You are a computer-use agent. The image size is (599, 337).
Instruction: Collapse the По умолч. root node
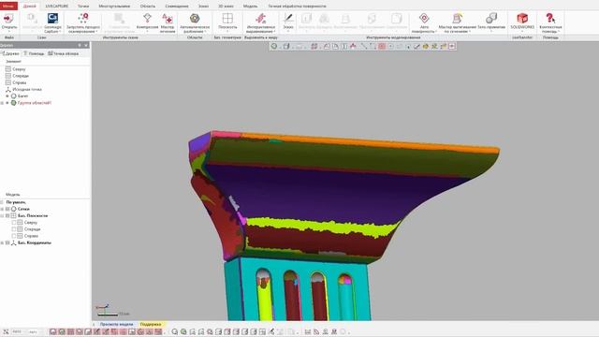(2, 202)
